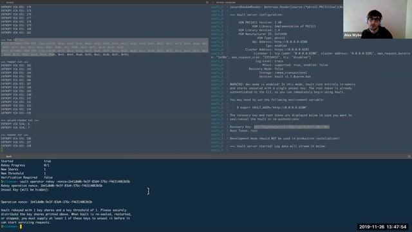The height and width of the screenshot is (232, 412).
Task: Select the docker-compose pane title
Action: pyautogui.click(x=226, y=2)
